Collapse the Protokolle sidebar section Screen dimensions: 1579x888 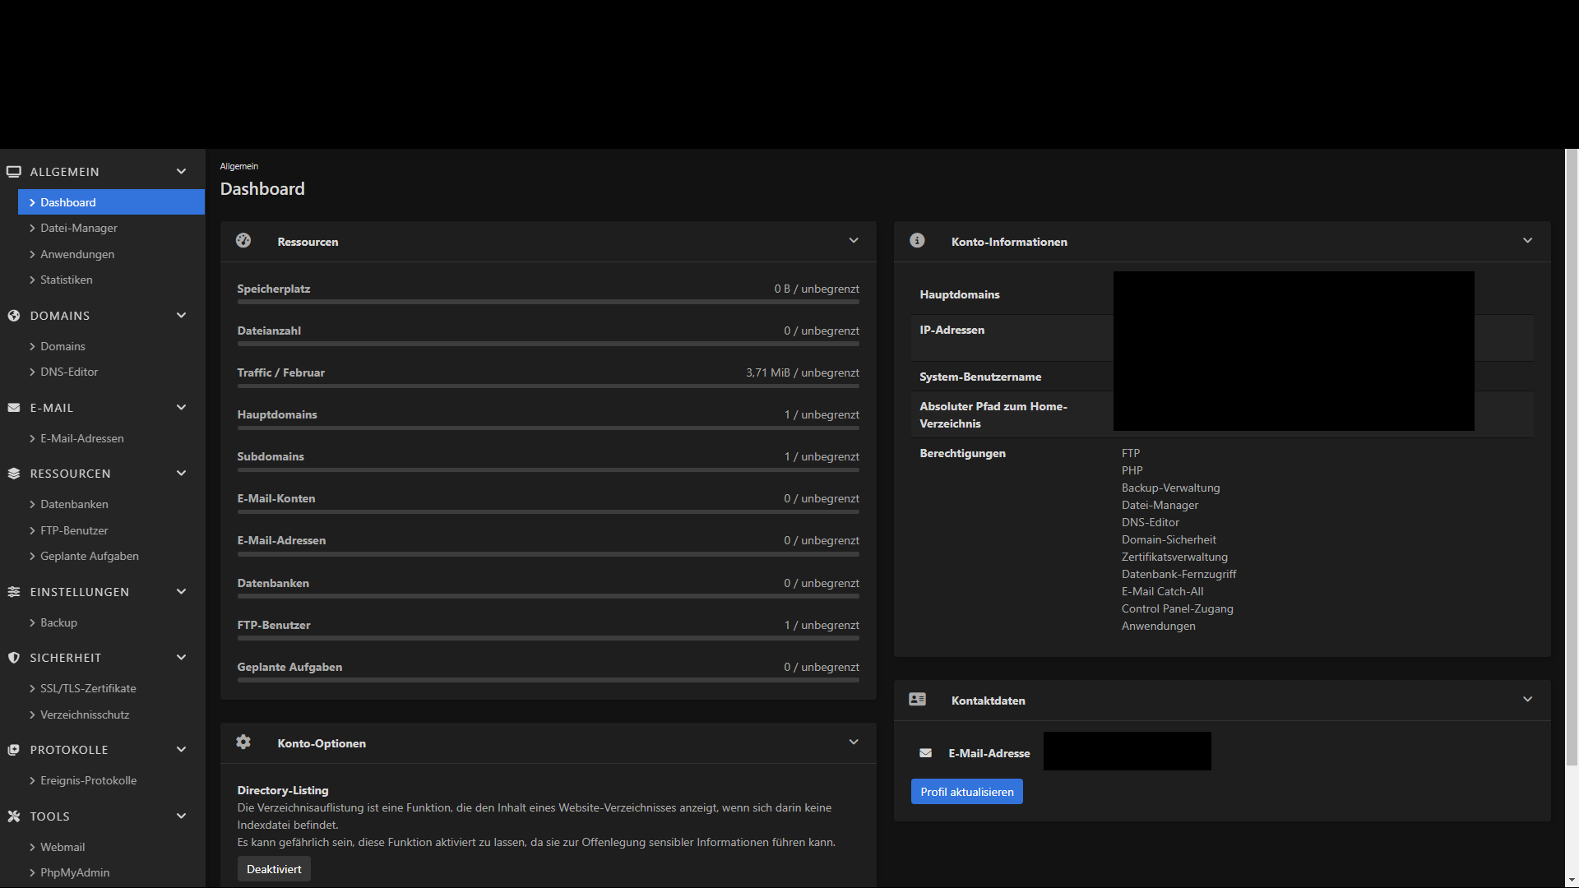click(x=181, y=750)
